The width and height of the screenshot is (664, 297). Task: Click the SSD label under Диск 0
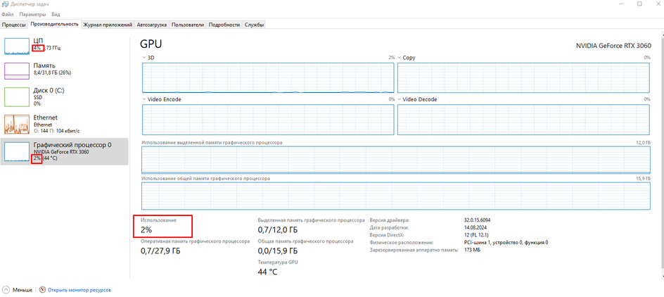[x=37, y=97]
